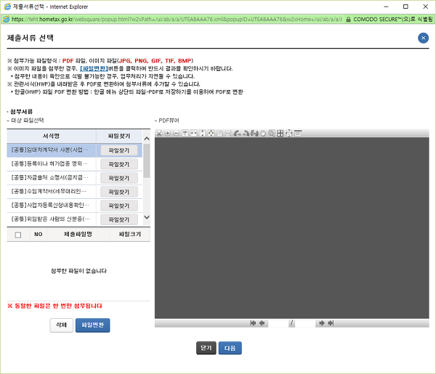The image size is (436, 374).
Task: Select row [공통]등록이나 허가업종 영위
Action: [52, 164]
